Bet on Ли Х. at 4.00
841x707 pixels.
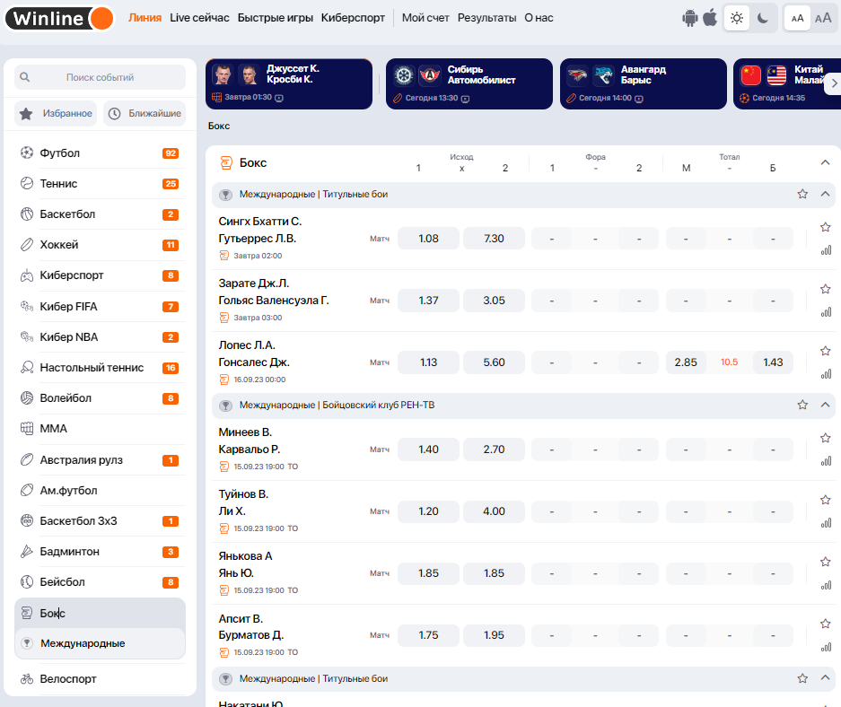[x=494, y=511]
